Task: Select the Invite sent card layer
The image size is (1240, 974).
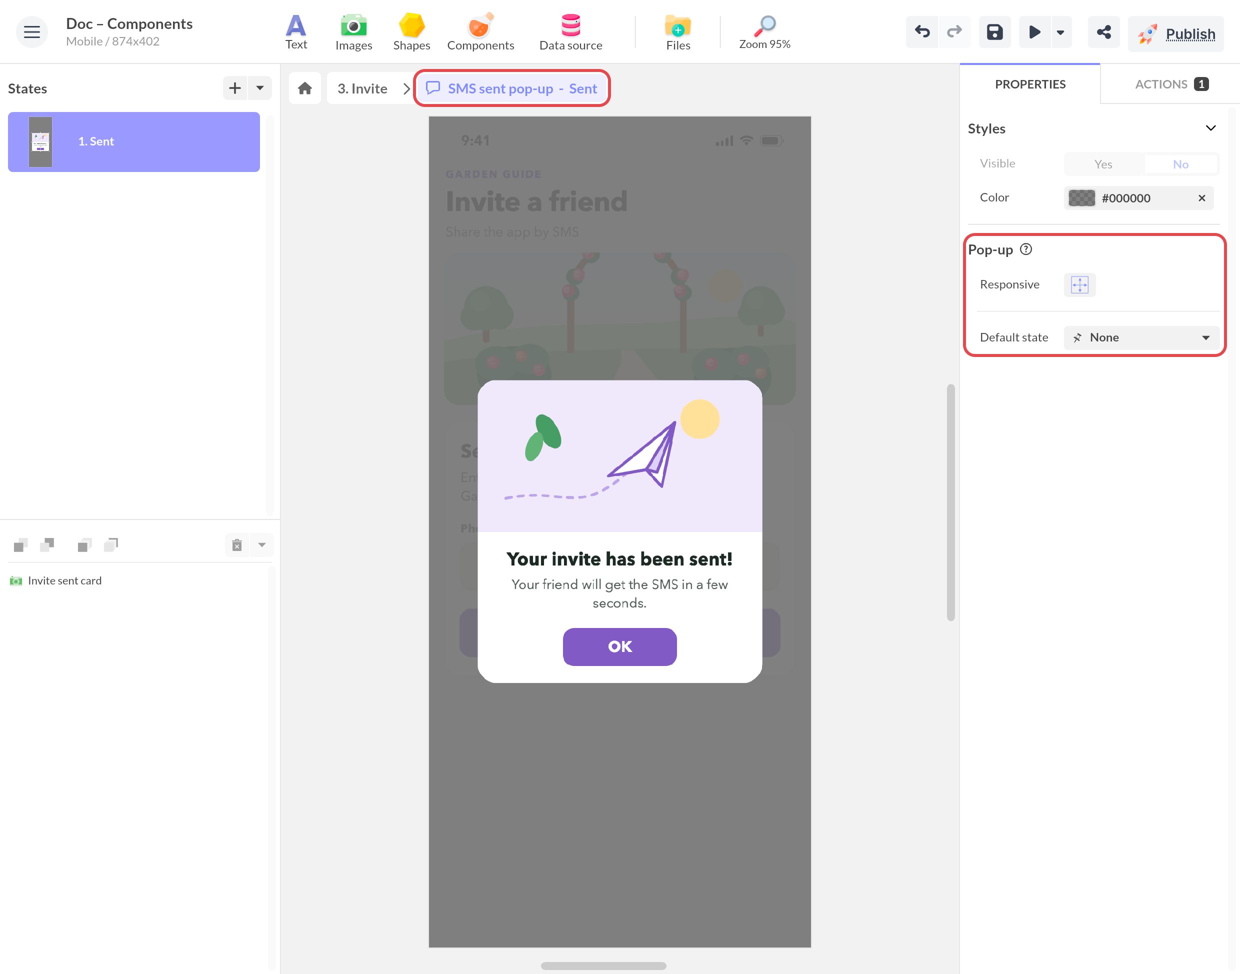Action: click(x=64, y=580)
